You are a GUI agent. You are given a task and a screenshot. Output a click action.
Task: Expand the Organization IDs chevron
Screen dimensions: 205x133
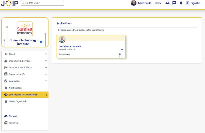[46, 74]
